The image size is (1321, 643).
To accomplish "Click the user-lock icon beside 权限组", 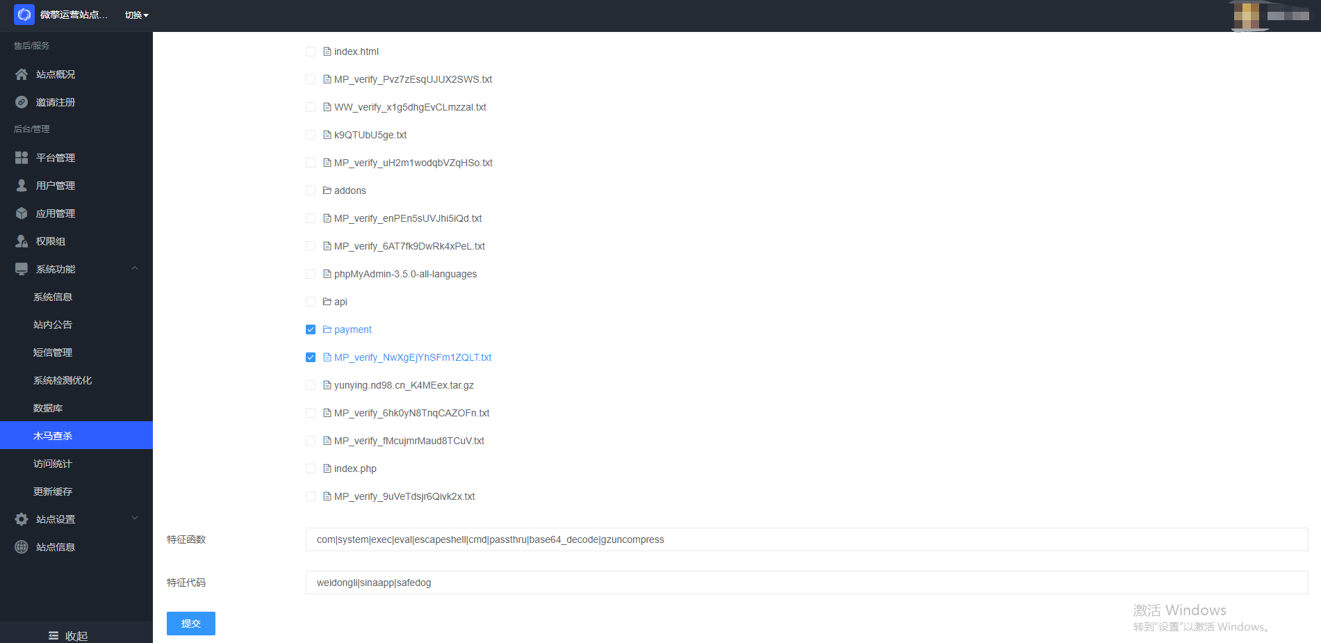I will pyautogui.click(x=22, y=241).
